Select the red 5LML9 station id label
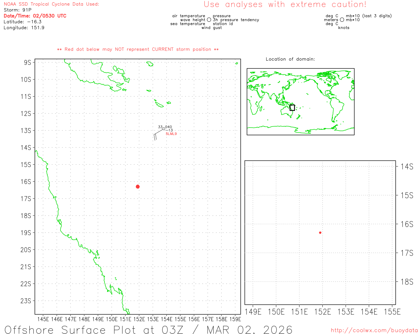Viewport: 418px width, 334px height. [171, 134]
